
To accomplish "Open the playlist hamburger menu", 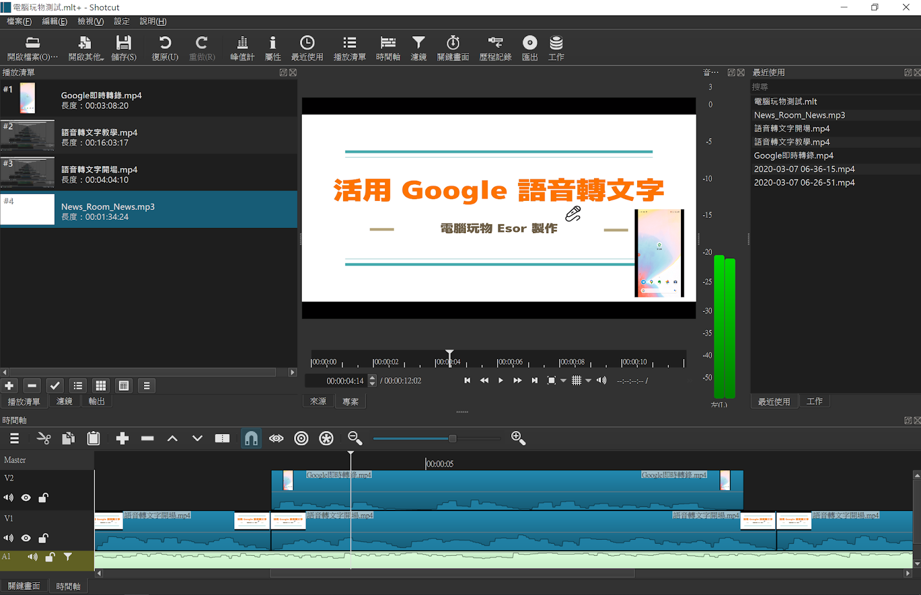I will [x=147, y=386].
